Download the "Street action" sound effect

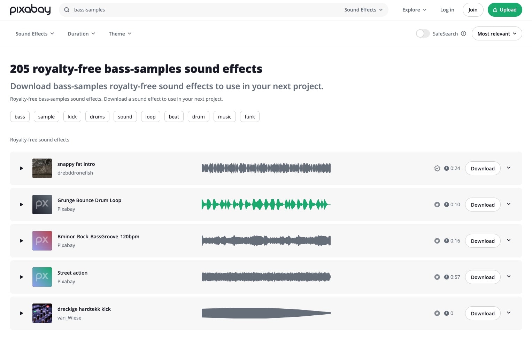[483, 277]
